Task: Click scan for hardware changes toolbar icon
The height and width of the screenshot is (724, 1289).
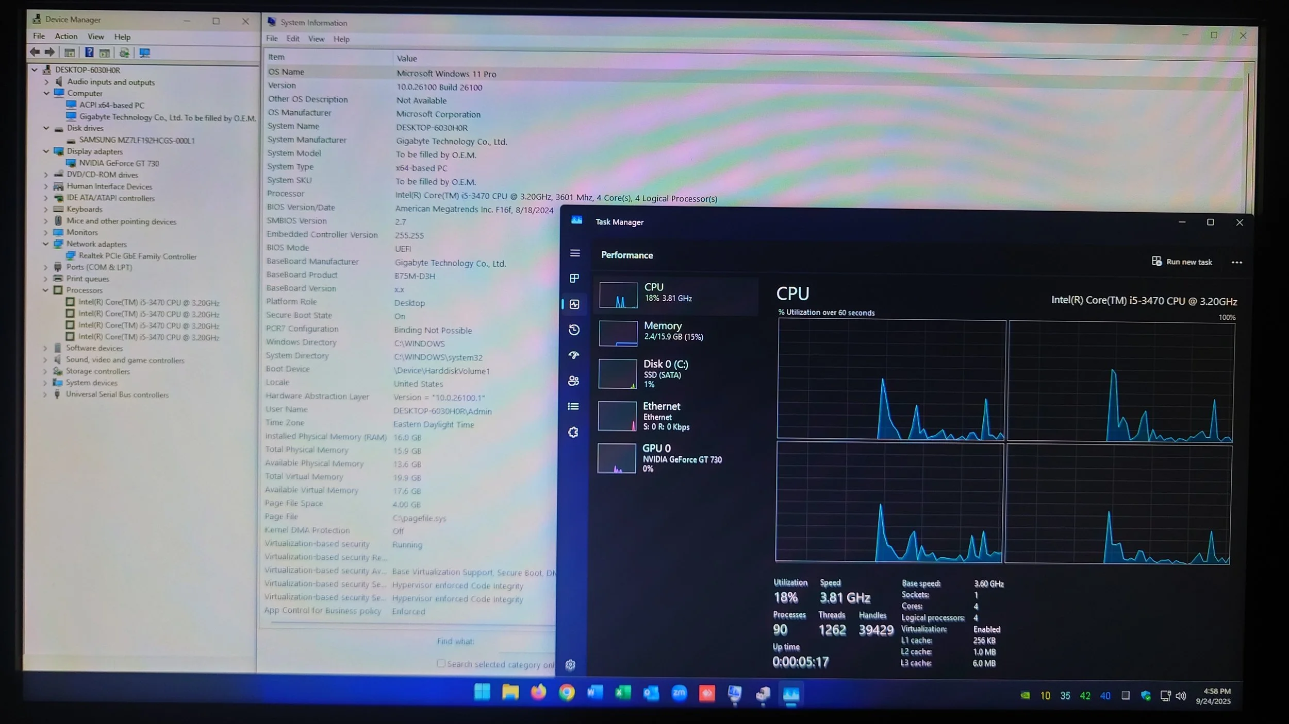Action: pos(144,53)
